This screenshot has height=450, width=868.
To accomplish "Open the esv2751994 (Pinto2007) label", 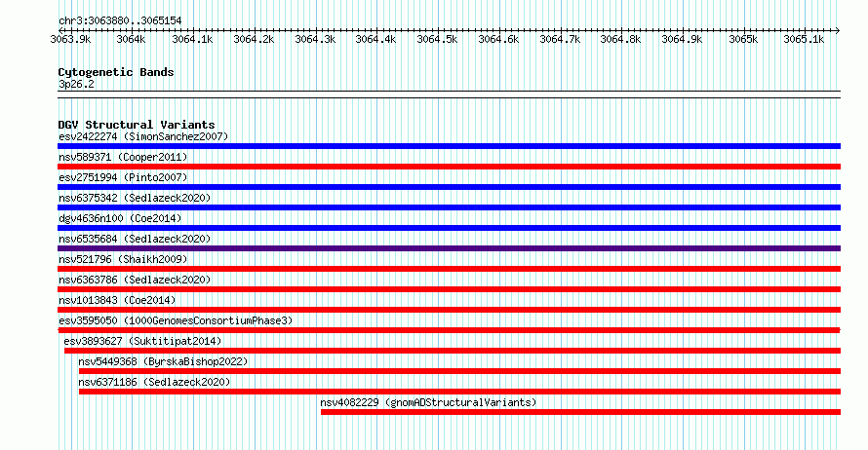I will (x=123, y=177).
